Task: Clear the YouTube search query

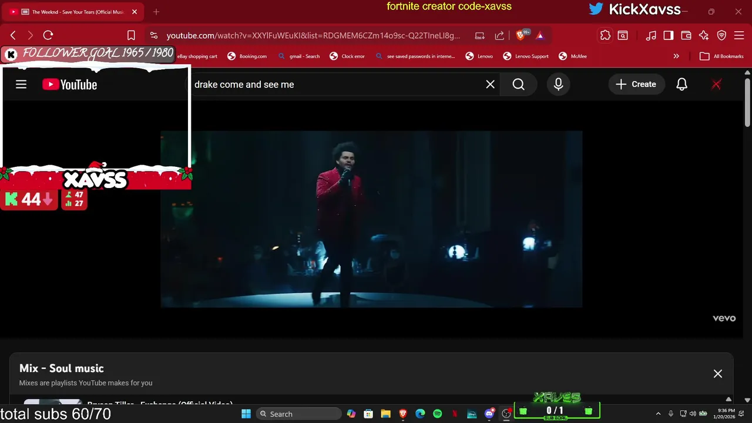Action: 490,85
